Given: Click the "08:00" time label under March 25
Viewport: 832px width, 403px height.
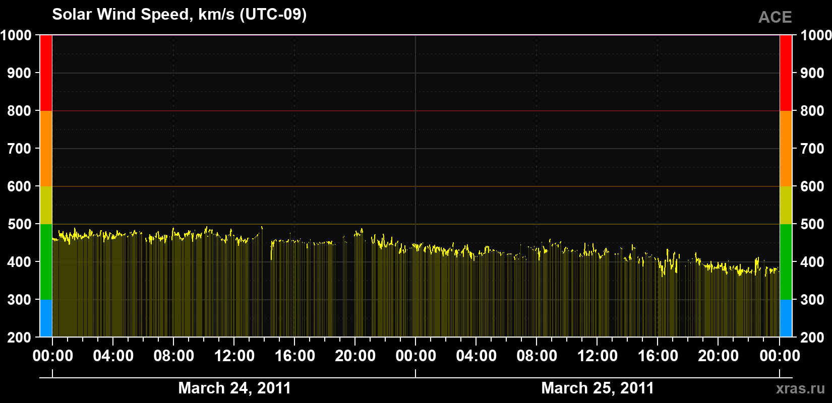Looking at the screenshot, I should click(x=537, y=356).
